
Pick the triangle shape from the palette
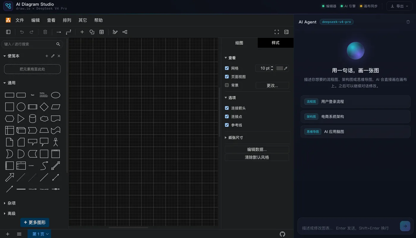click(x=21, y=119)
